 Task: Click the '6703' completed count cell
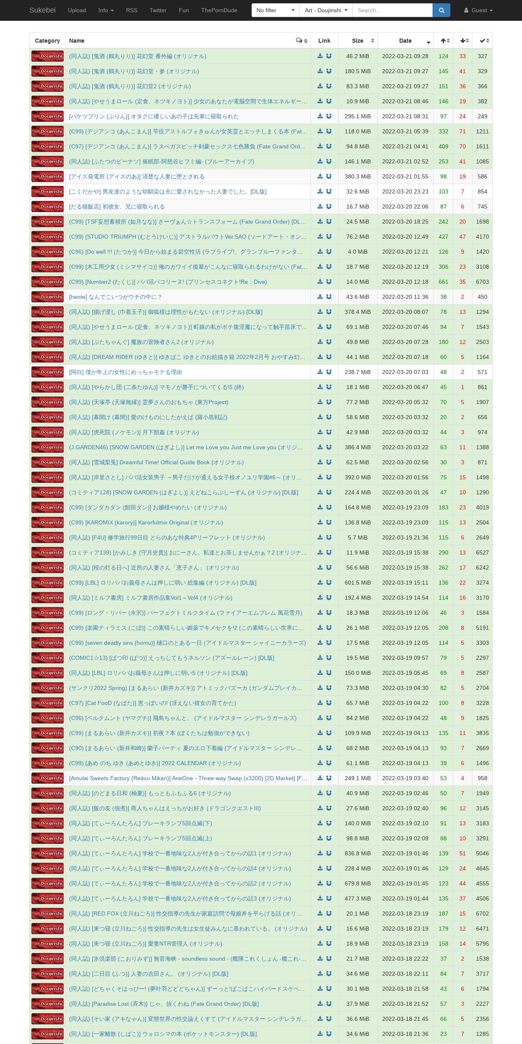[x=483, y=282]
